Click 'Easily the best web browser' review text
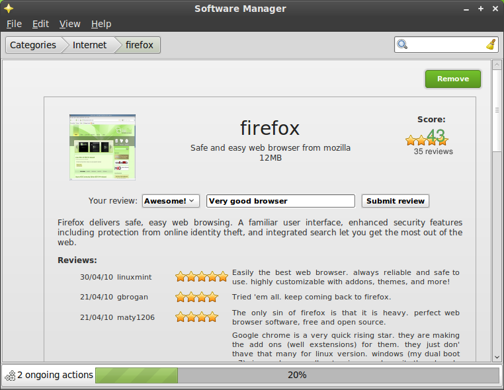The image size is (504, 390). [346, 277]
